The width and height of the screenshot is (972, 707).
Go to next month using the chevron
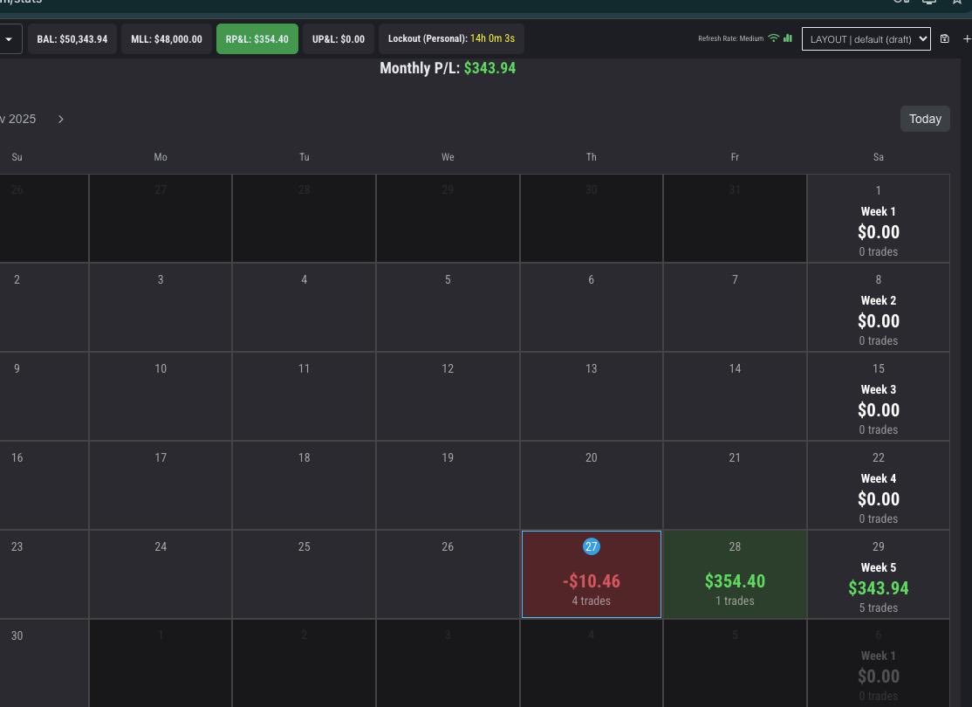[x=61, y=119]
